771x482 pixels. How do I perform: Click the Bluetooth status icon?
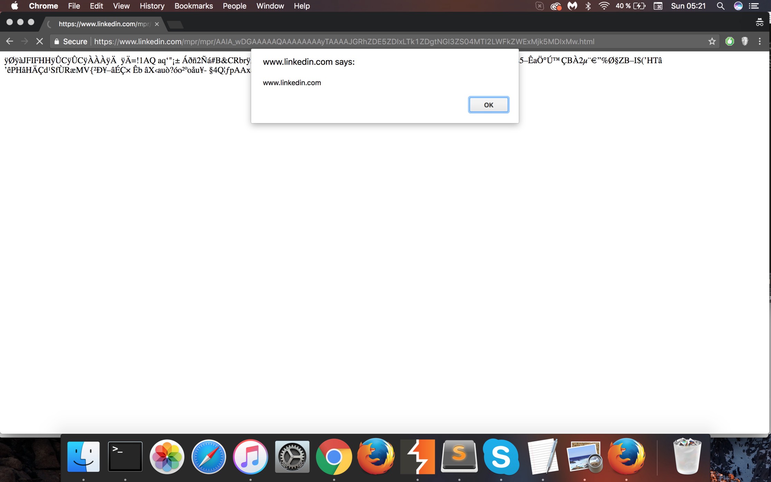[588, 6]
